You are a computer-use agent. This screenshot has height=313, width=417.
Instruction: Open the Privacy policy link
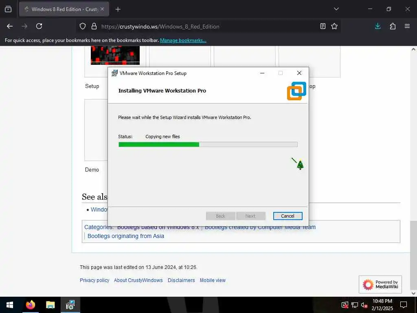click(94, 280)
